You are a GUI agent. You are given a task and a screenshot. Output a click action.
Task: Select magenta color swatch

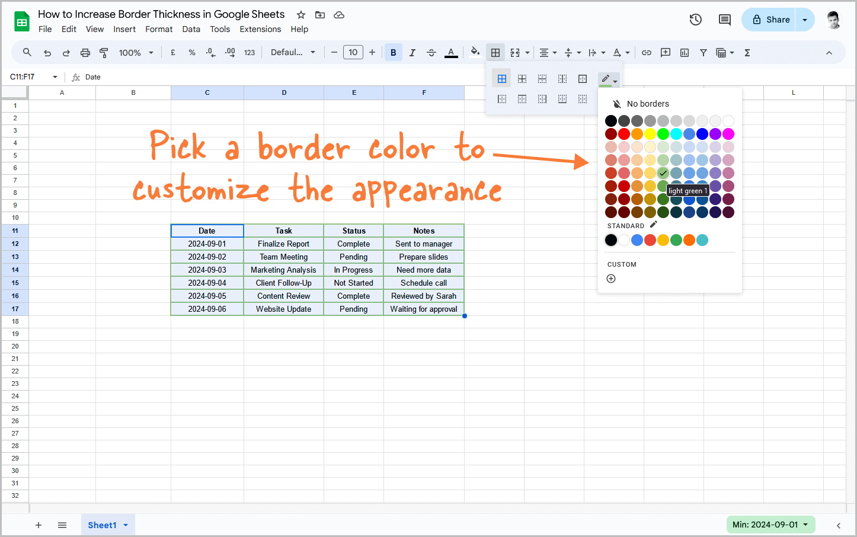click(728, 134)
